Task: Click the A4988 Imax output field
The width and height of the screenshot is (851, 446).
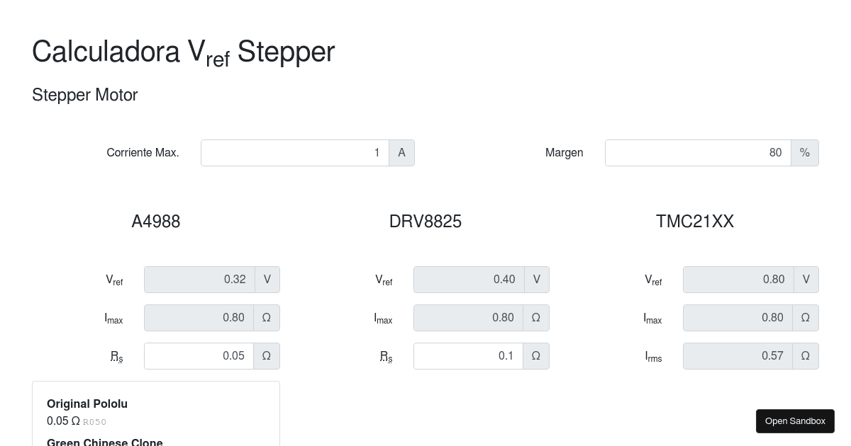Action: click(x=199, y=318)
